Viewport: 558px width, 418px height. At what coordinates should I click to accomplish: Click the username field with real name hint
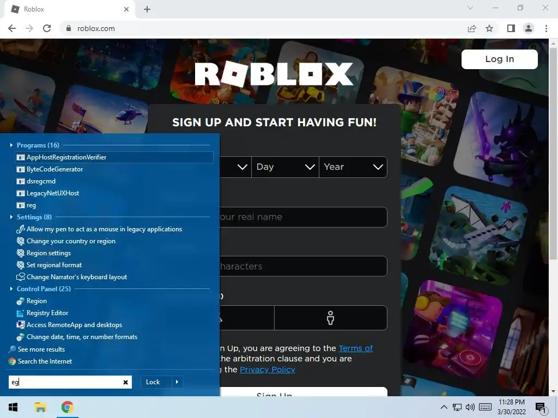pyautogui.click(x=304, y=217)
